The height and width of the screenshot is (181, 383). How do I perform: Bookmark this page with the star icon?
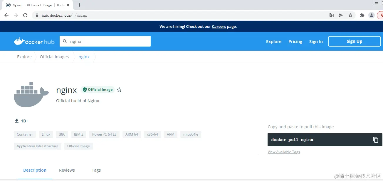tap(350, 15)
